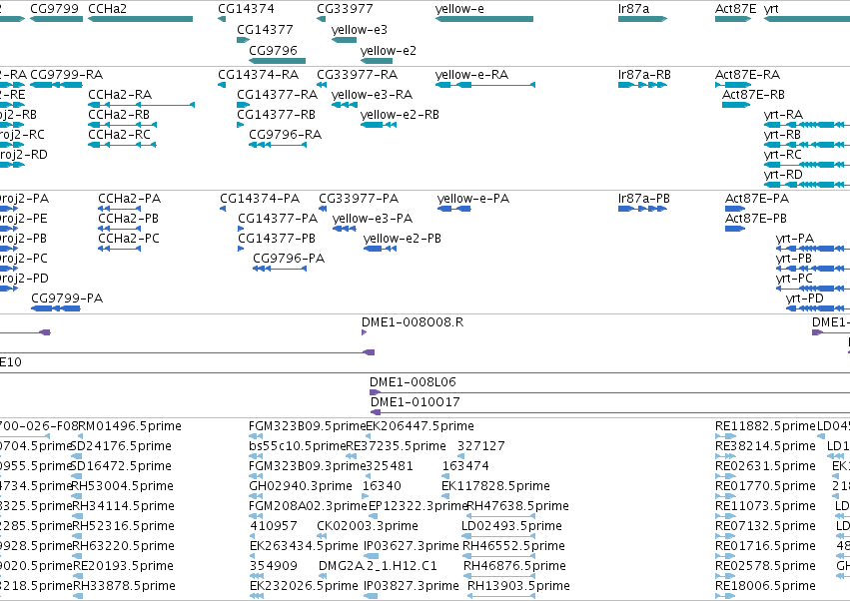
Task: Select the yellow-e-RA transcript label
Action: (471, 74)
